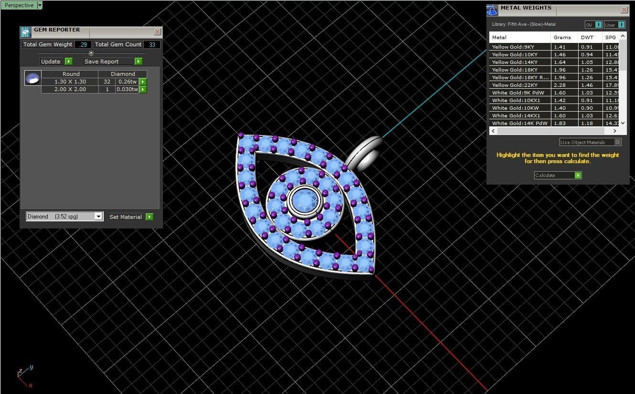Click the Total Gem Count value field
This screenshot has width=635, height=394.
pos(152,44)
